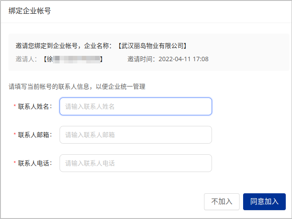Click the 绑定企业帐号 dialog title
This screenshot has width=292, height=219.
(x=30, y=11)
